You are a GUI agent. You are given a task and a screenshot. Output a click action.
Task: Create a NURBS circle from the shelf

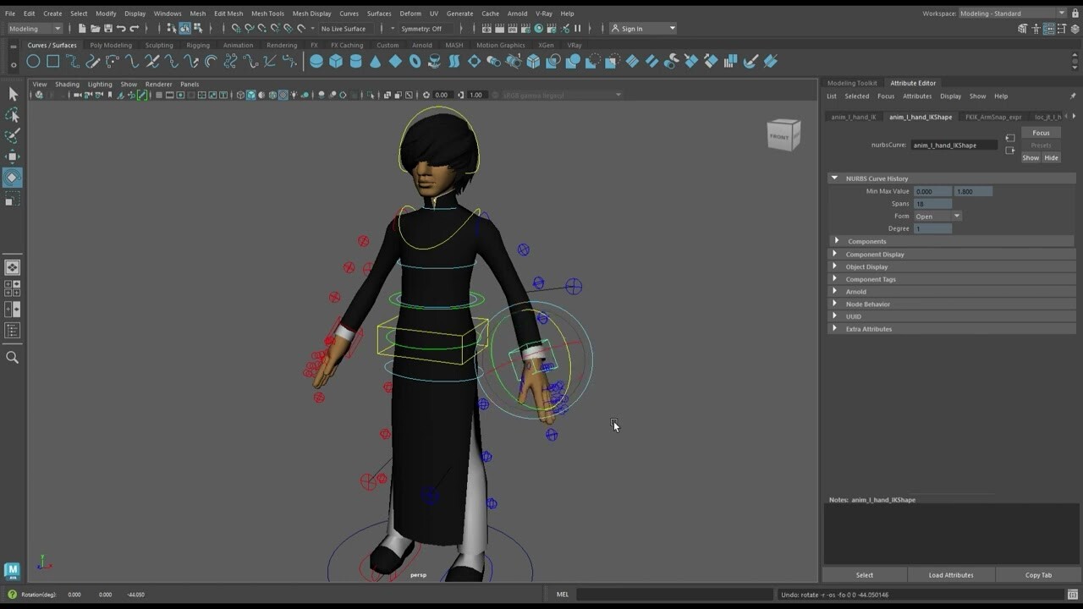coord(32,61)
